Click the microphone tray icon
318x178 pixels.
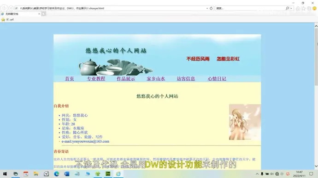click(262, 174)
